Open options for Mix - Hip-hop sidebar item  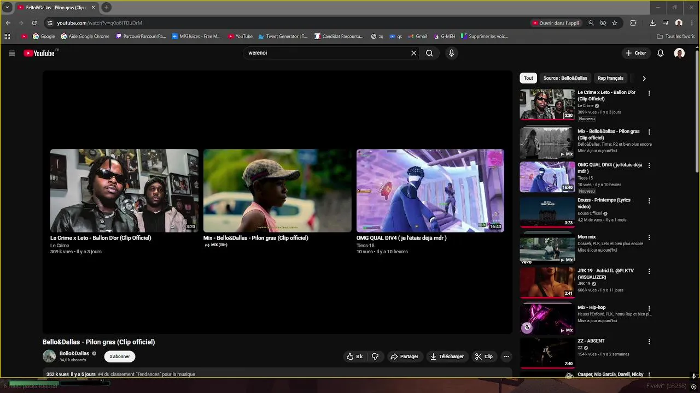point(649,308)
